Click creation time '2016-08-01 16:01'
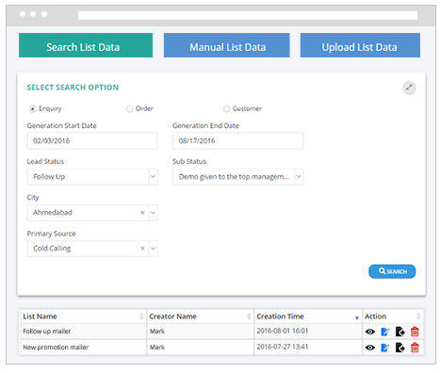Screen dimensions: 441x373 tap(283, 331)
